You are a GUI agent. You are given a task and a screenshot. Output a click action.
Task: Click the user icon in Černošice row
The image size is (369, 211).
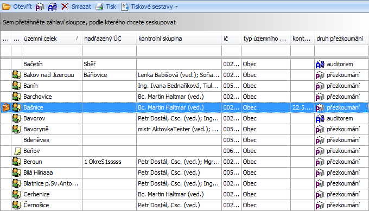coord(17,205)
